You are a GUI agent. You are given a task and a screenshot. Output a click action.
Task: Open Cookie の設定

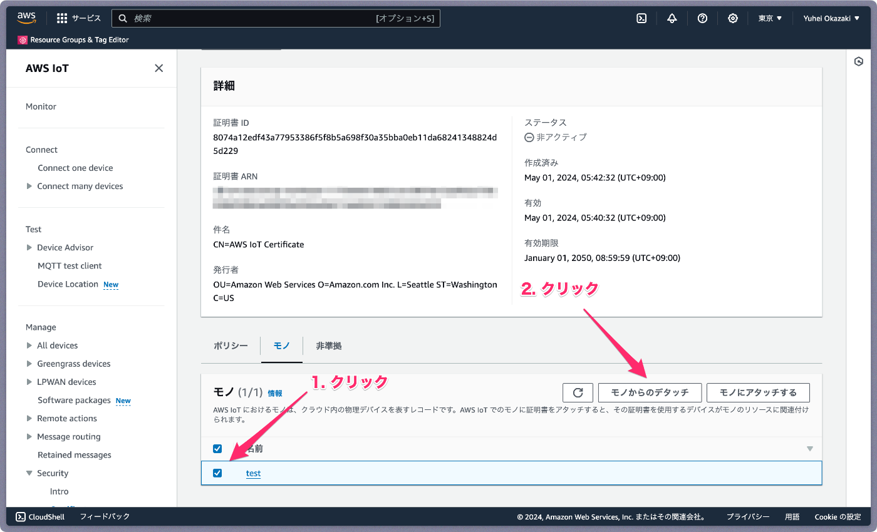coord(838,517)
